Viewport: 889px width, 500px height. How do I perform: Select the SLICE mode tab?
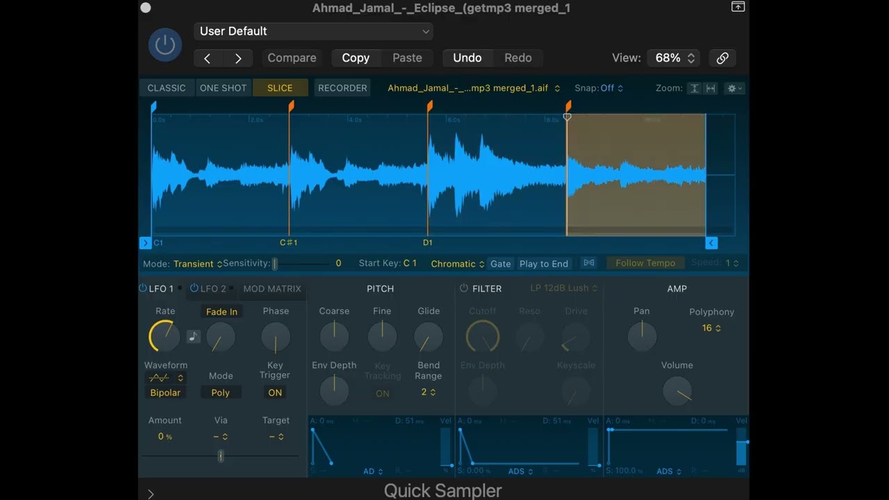pyautogui.click(x=280, y=88)
